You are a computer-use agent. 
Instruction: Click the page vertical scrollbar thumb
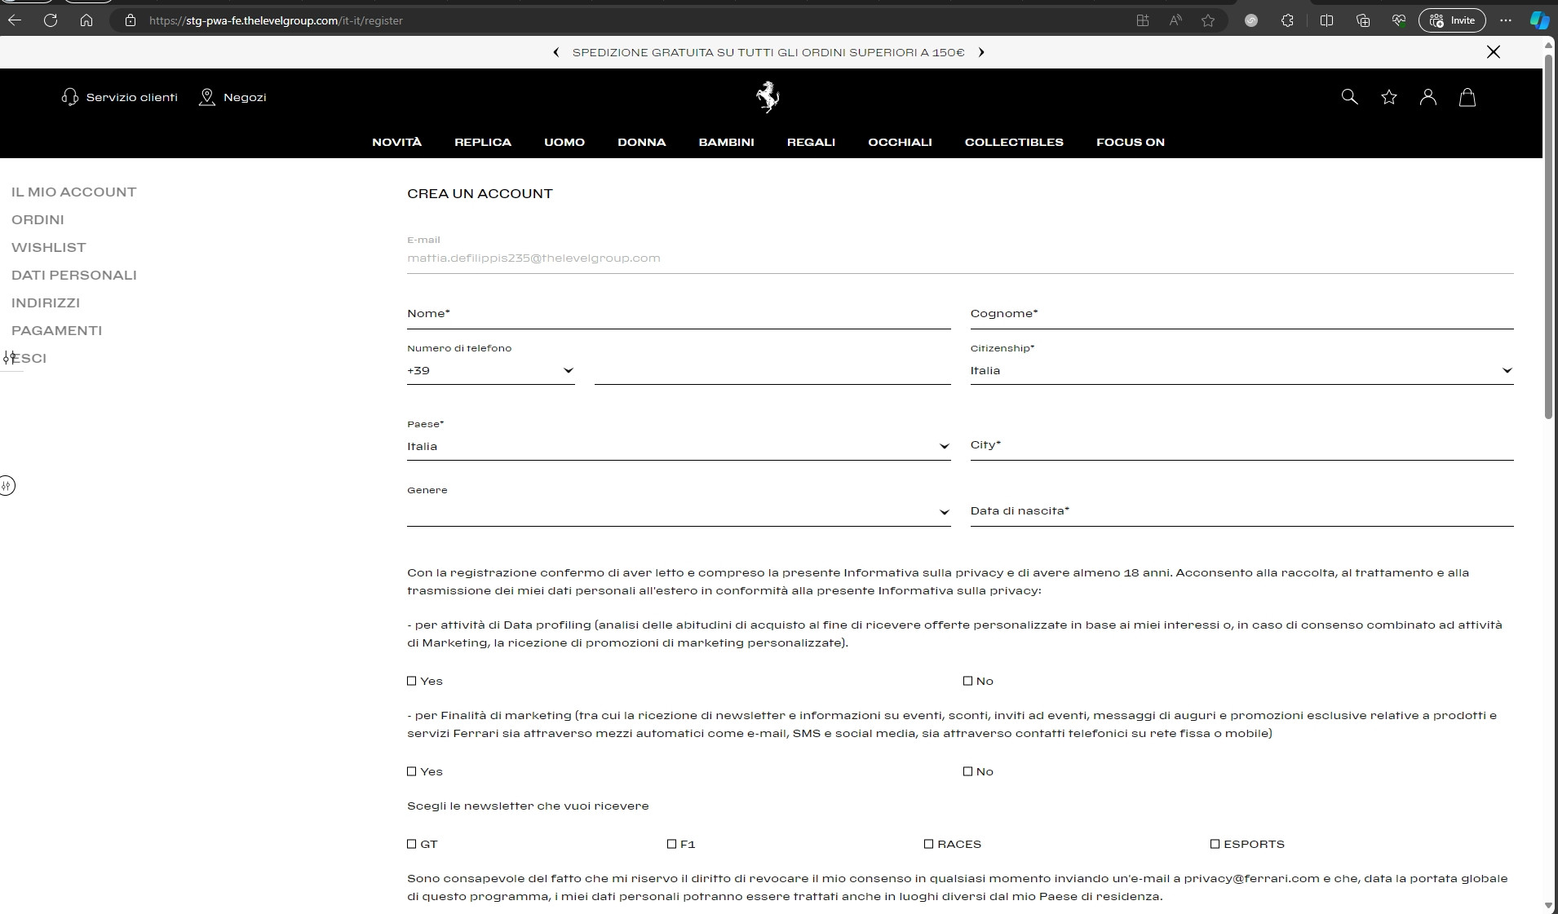point(1549,236)
